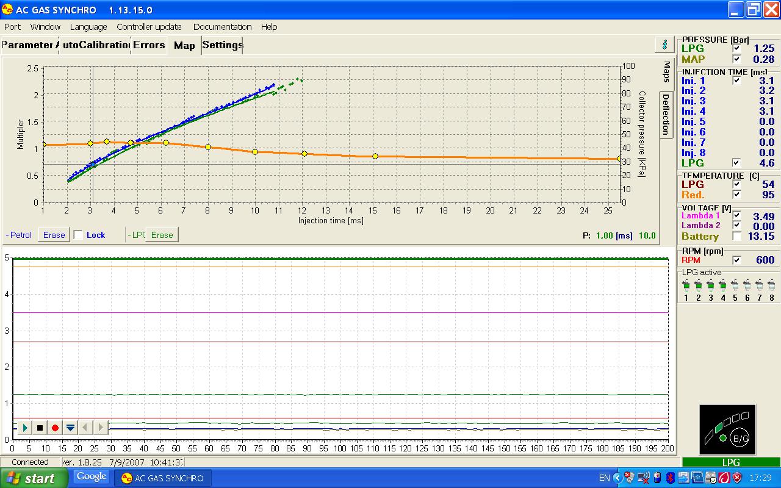Click the blue down-arrow load button

[x=71, y=428]
